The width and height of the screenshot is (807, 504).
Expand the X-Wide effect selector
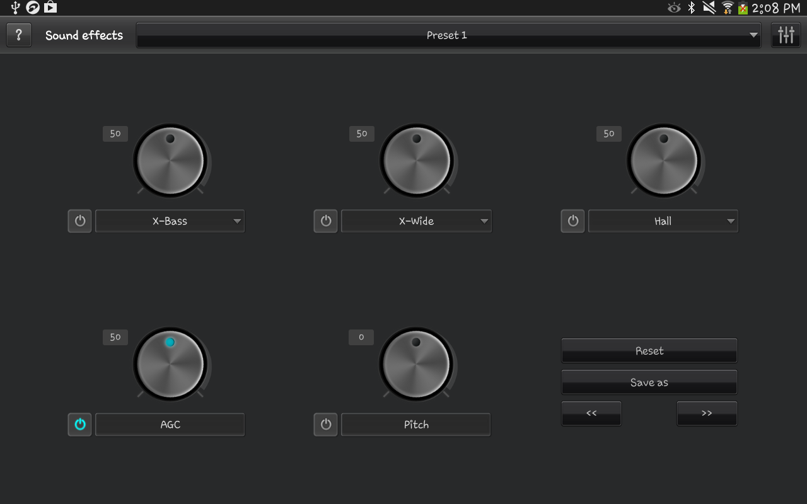point(416,221)
